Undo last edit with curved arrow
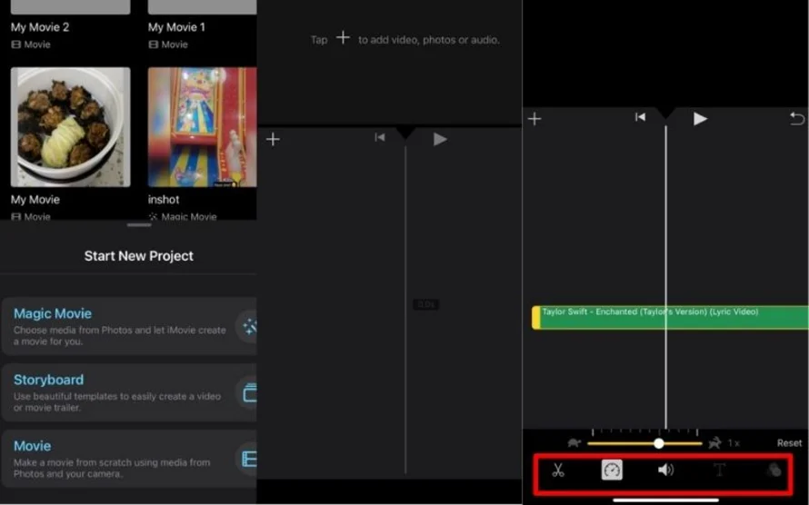This screenshot has height=505, width=809. (797, 119)
